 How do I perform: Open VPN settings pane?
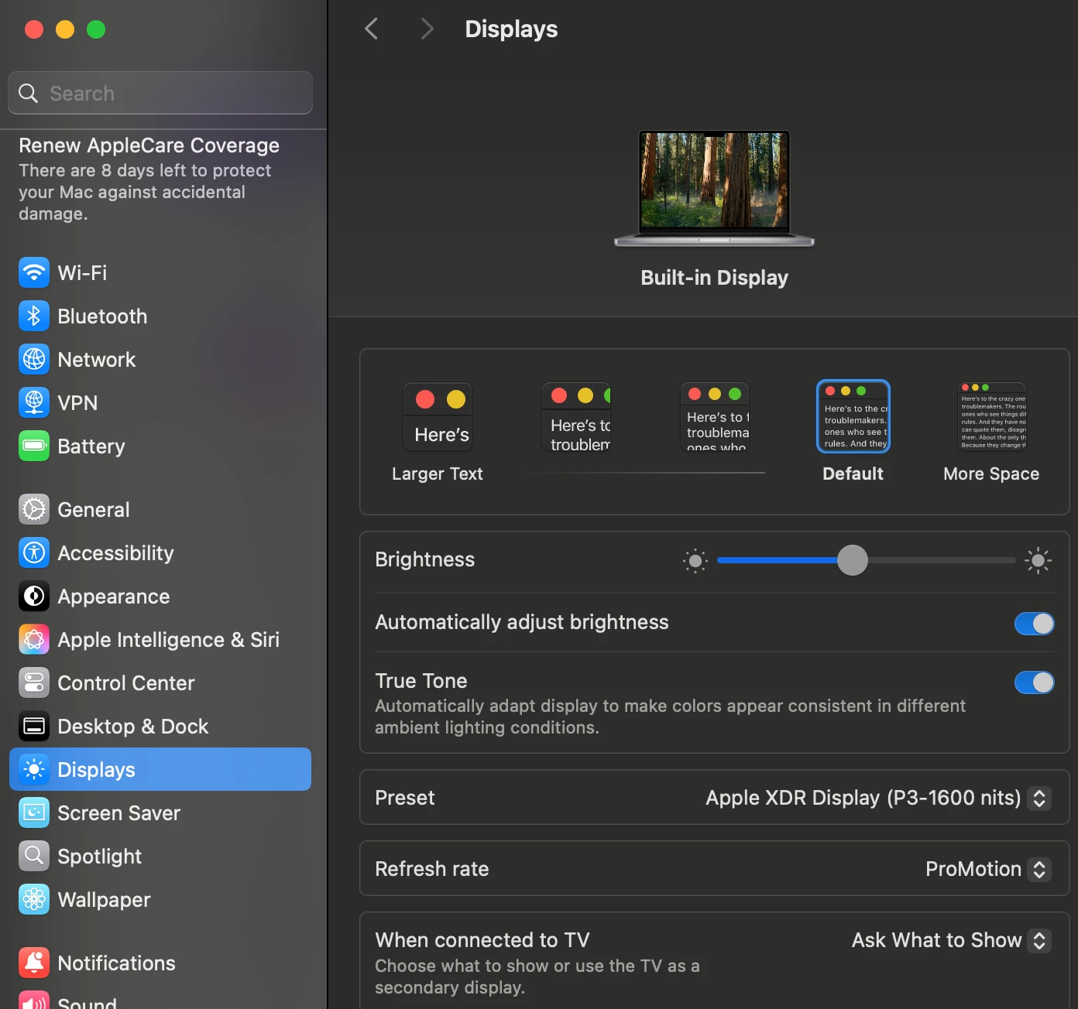(160, 402)
